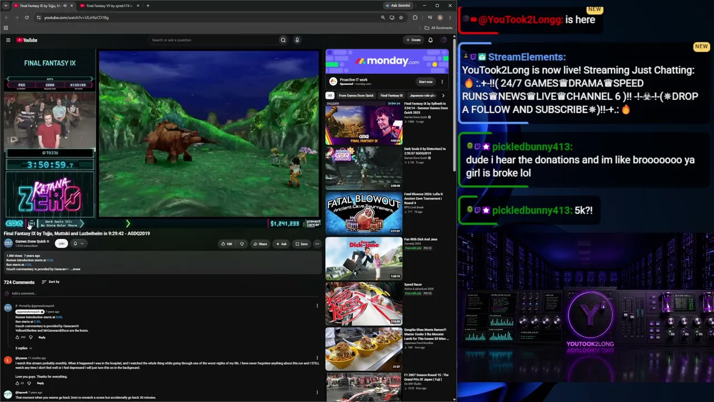Open Final Fantasy IX by Sylleath thumbnail
The height and width of the screenshot is (402, 714).
click(x=364, y=123)
